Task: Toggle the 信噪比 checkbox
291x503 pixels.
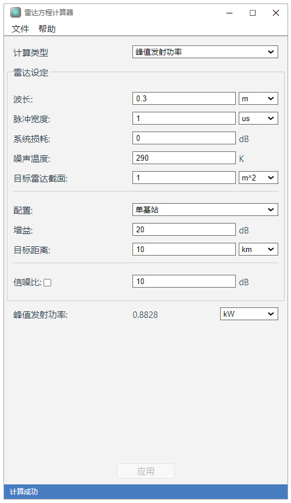Action: coord(48,282)
